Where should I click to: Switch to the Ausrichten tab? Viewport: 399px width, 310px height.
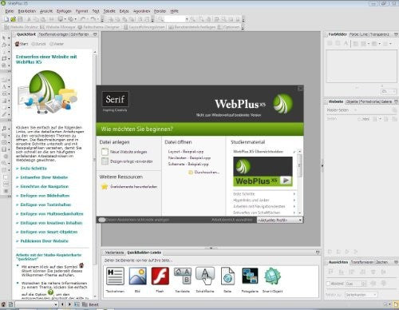coord(338,262)
